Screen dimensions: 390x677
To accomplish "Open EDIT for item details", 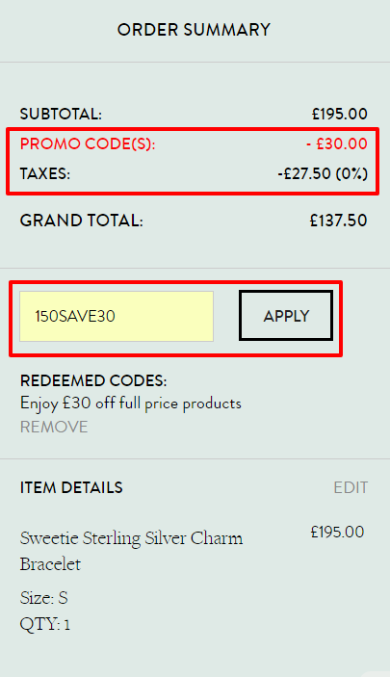I will [351, 487].
